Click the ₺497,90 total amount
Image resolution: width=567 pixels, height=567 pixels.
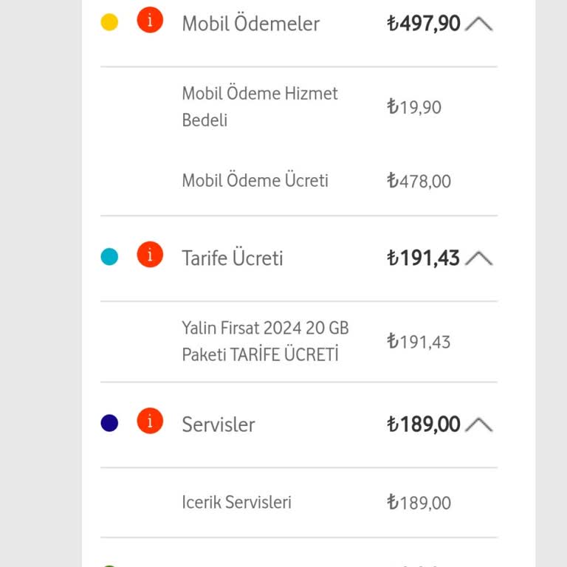[424, 24]
